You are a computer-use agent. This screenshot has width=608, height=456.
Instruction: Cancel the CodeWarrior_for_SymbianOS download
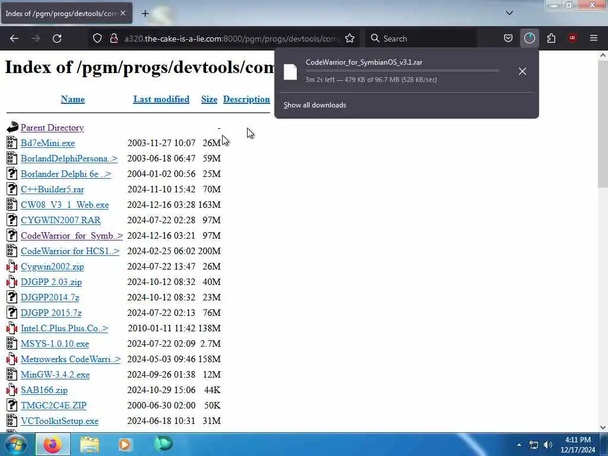pyautogui.click(x=522, y=71)
